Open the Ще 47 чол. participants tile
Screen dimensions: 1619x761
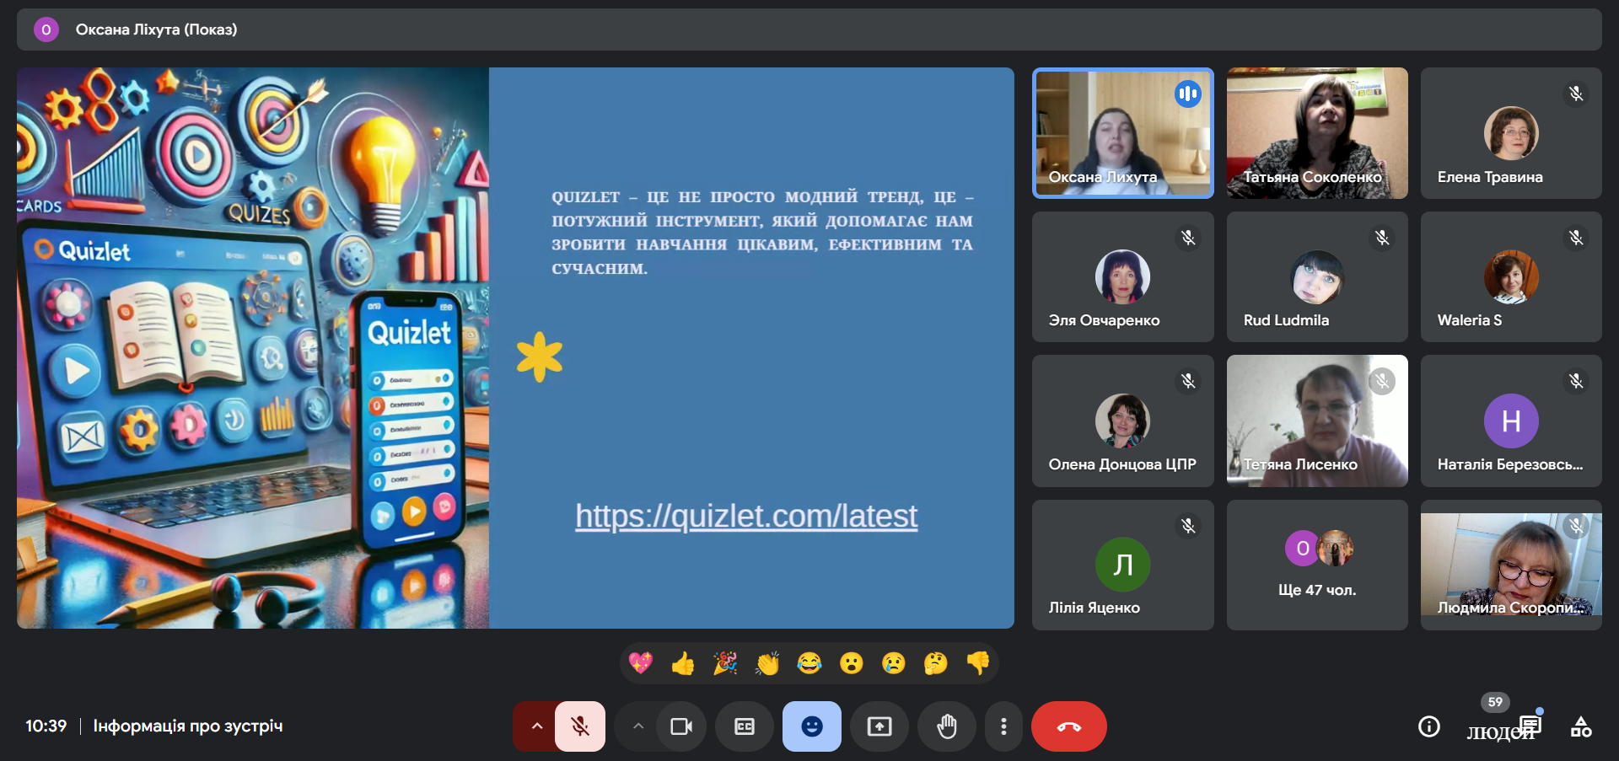coord(1317,565)
